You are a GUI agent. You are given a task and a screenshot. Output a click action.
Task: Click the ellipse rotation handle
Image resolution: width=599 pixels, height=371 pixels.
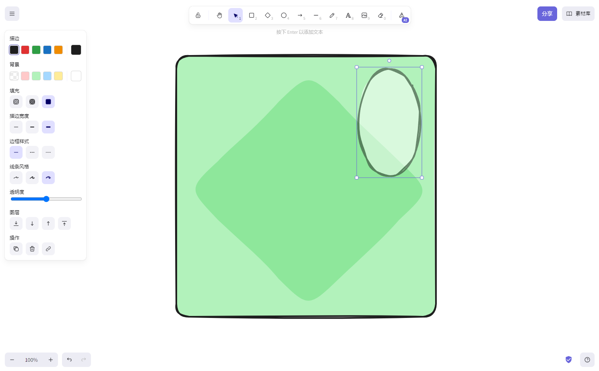tap(389, 61)
